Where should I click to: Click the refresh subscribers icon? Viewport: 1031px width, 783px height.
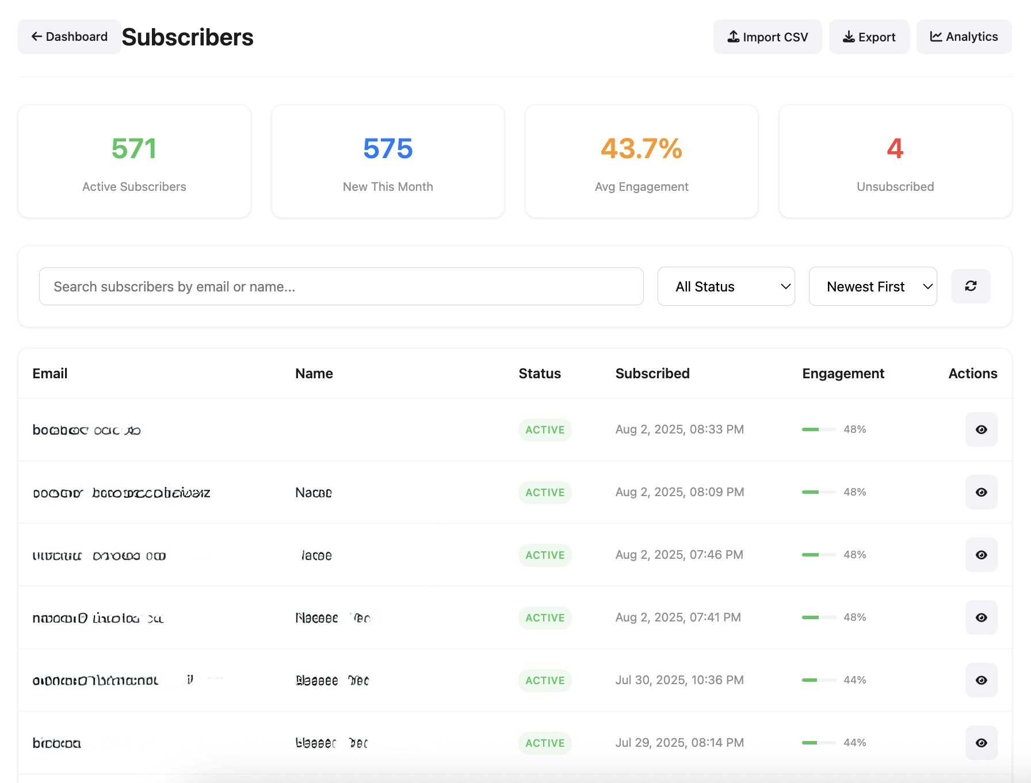[971, 286]
